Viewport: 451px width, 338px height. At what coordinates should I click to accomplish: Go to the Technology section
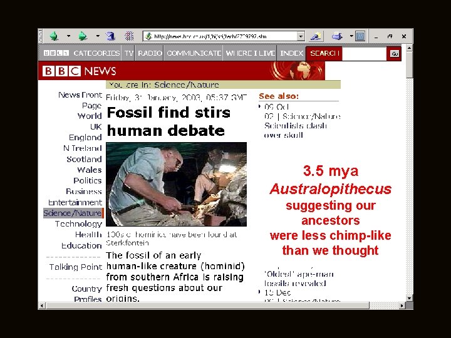[78, 224]
